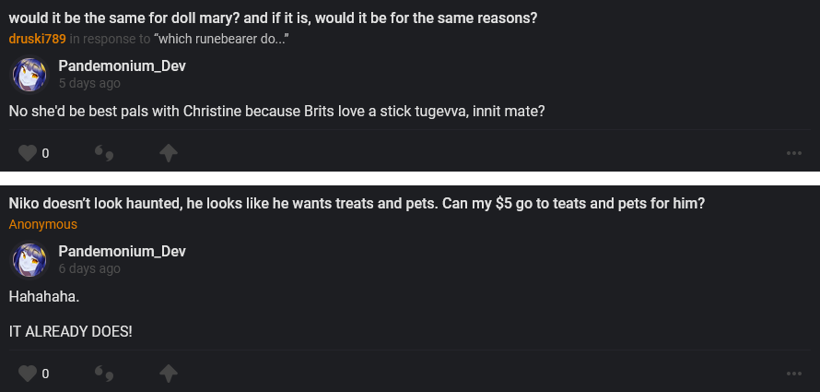Like the answer about Christine and Brits
820x392 pixels.
28,153
